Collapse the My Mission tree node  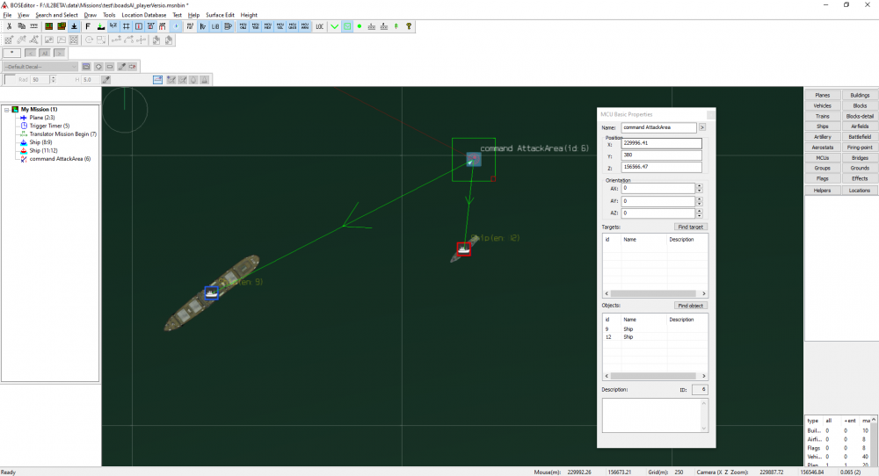tap(7, 110)
